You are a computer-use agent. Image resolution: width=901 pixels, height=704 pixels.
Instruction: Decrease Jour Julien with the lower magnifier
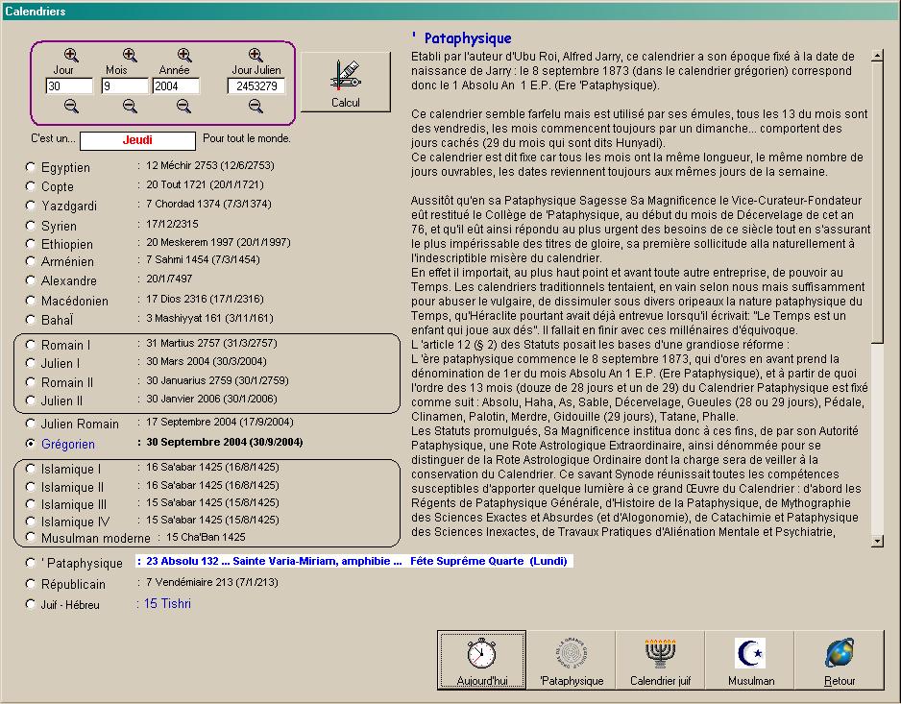point(256,106)
